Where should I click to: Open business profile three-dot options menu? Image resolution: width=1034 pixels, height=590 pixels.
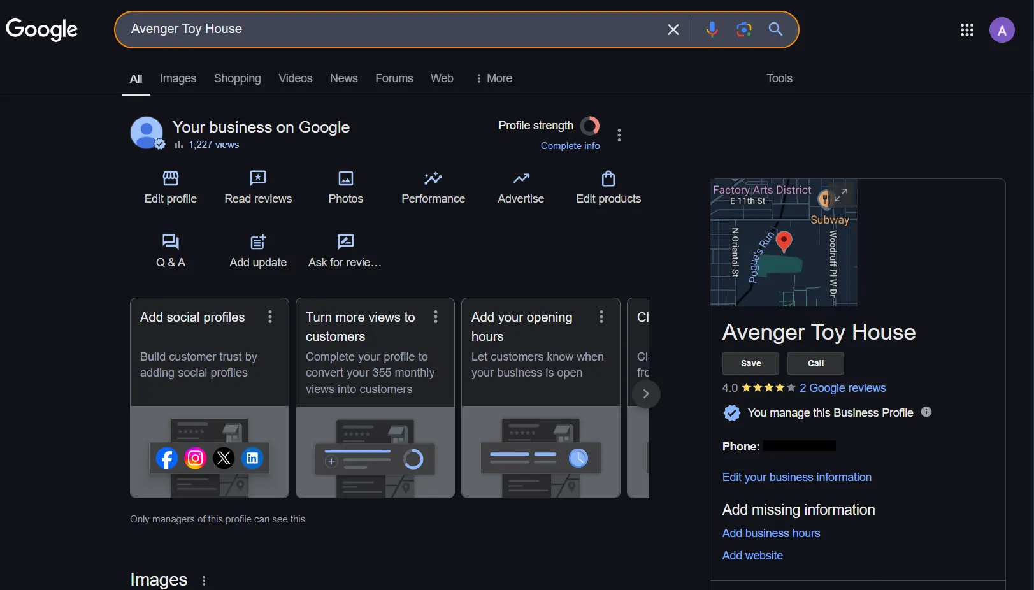click(619, 134)
